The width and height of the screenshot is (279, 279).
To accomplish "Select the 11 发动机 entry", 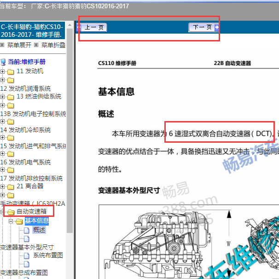I will (30, 71).
